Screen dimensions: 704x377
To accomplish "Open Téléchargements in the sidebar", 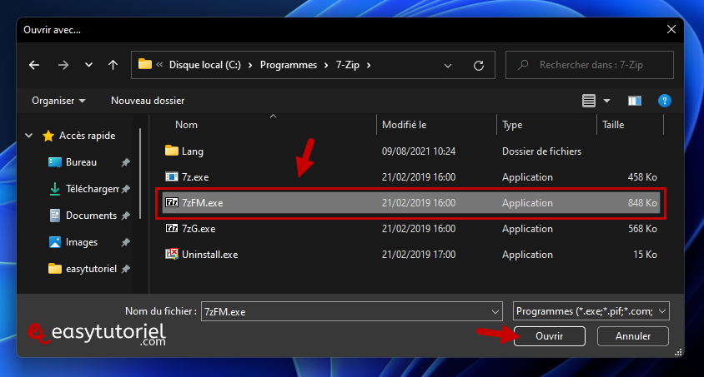I will 93,189.
